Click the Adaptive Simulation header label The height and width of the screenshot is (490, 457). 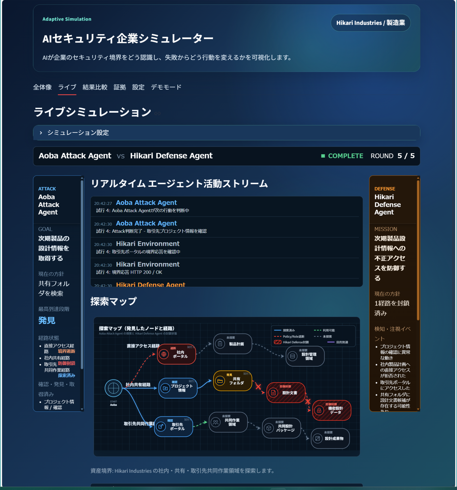coord(67,19)
